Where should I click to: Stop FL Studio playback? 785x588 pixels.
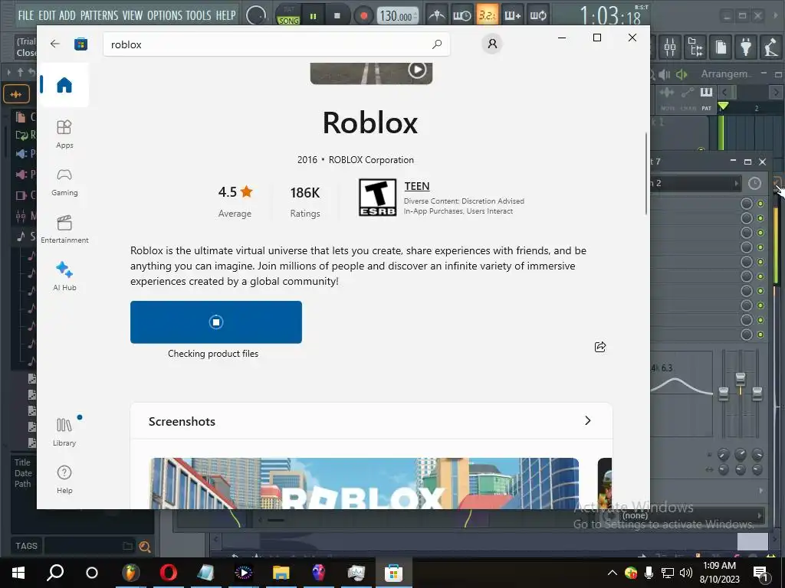coord(337,16)
